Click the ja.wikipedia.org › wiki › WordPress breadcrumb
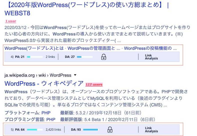Viewport: 197px width, 136px height. pos(38,75)
